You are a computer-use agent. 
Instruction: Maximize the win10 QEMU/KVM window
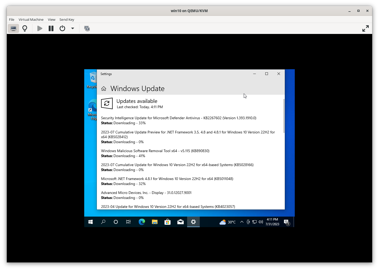click(x=358, y=11)
